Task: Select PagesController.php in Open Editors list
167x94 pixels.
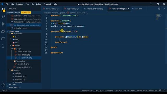Action: tap(24, 22)
